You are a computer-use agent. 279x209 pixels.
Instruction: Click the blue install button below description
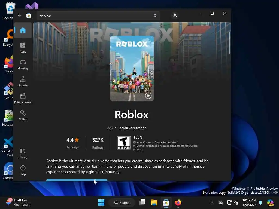[x=77, y=180]
